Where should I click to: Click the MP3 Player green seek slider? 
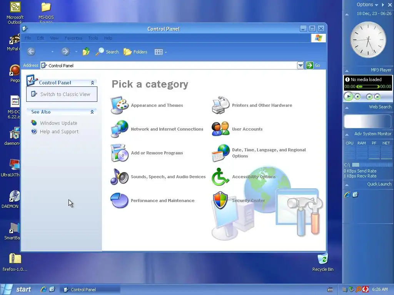pos(368,86)
